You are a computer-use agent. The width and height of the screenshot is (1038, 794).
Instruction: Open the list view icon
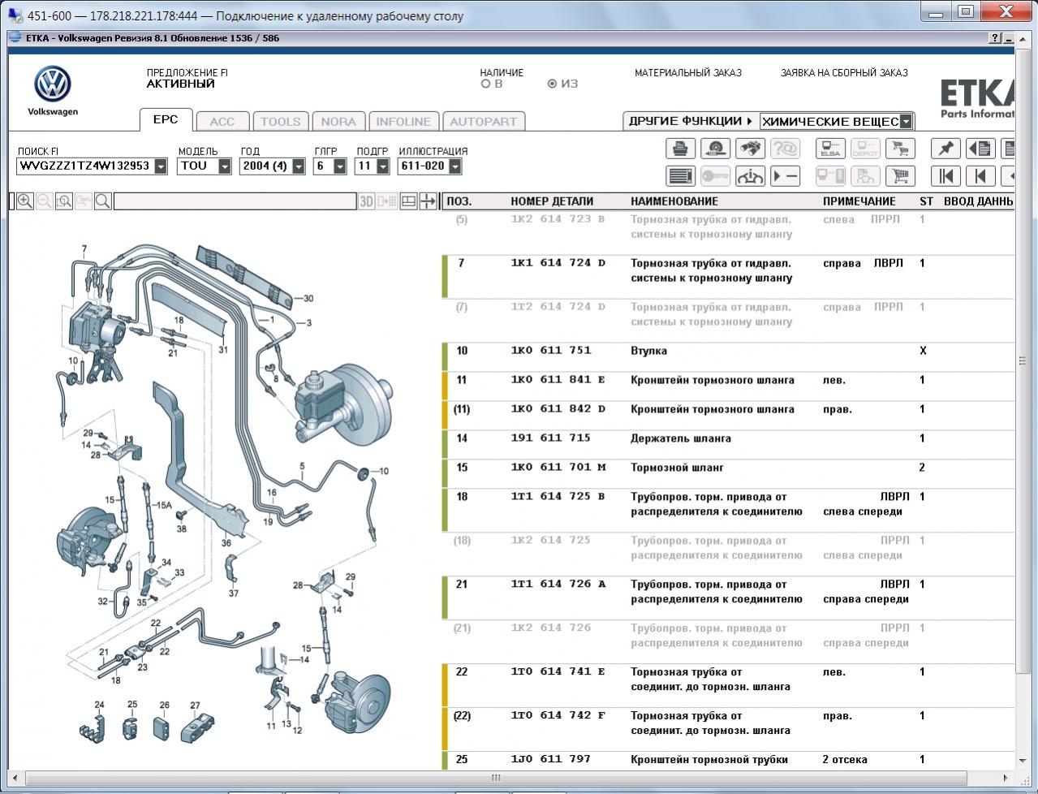[x=680, y=176]
